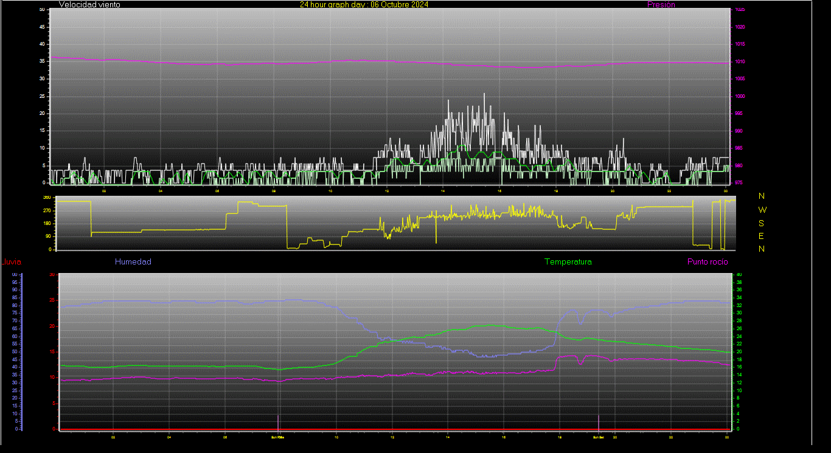The width and height of the screenshot is (831, 453).
Task: Click the 'E' wind direction letter
Action: coord(762,236)
